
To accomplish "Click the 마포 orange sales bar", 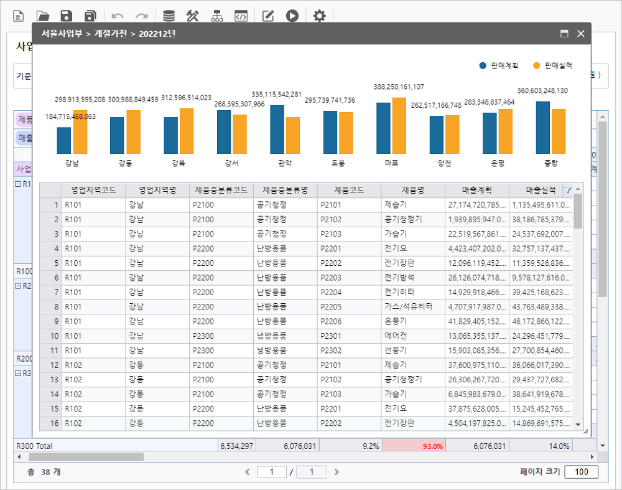I will [x=399, y=125].
